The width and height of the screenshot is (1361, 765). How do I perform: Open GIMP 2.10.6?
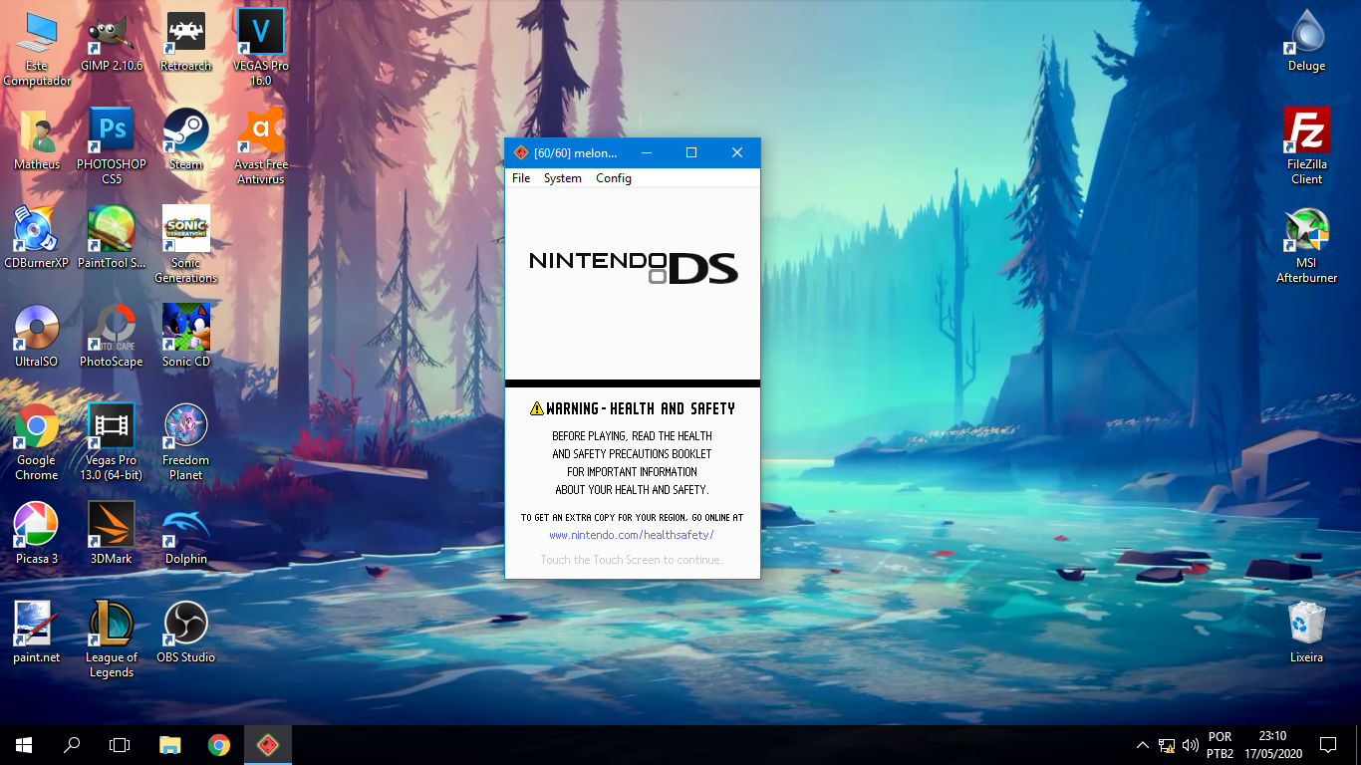[111, 32]
